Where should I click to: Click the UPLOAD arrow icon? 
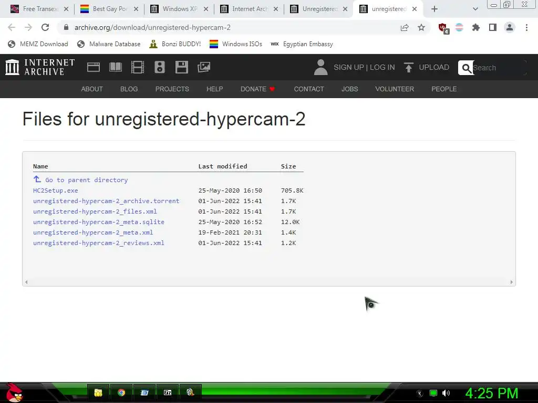point(408,67)
